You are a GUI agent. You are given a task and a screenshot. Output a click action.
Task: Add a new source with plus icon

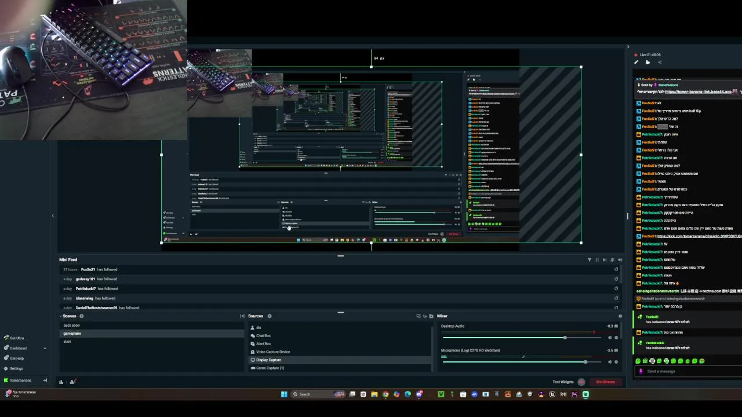click(270, 316)
